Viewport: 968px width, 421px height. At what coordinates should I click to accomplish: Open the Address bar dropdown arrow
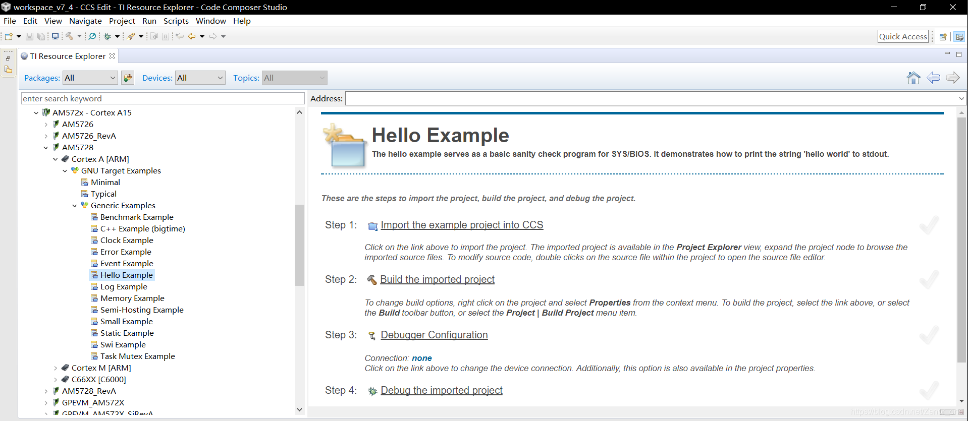[x=961, y=98]
